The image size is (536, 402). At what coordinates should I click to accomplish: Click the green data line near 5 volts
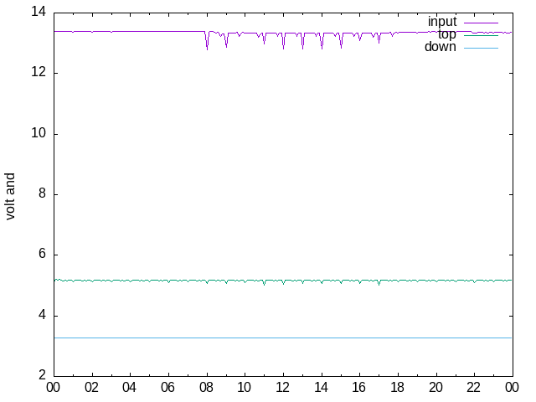point(167,280)
